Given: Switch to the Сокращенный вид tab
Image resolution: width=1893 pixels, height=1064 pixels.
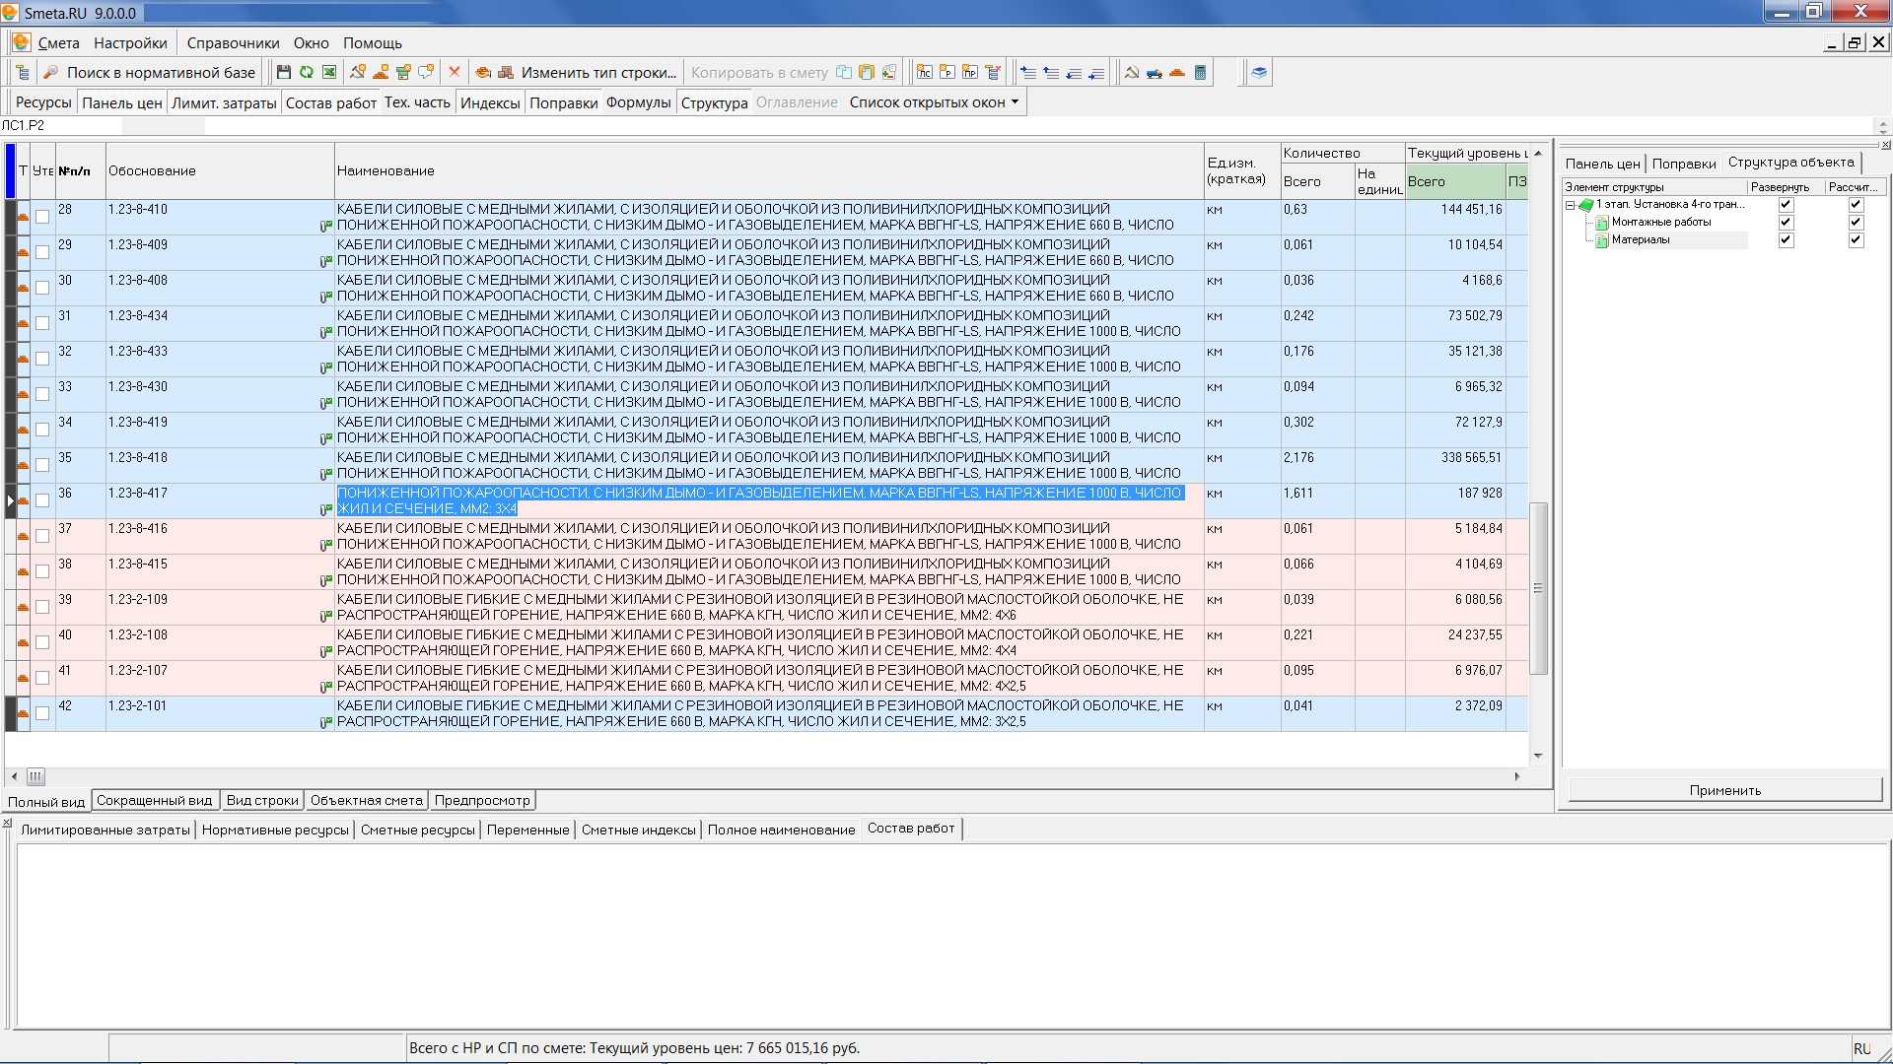Looking at the screenshot, I should (x=155, y=801).
